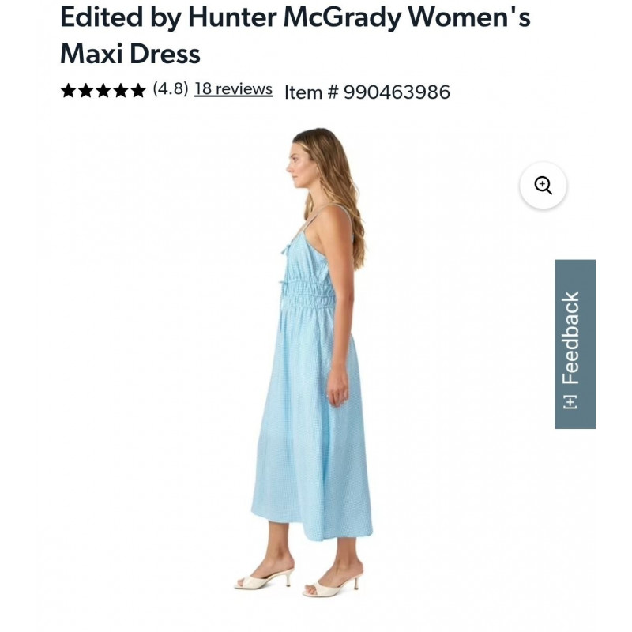Click the fifth rating star
The image size is (632, 632).
tap(138, 91)
